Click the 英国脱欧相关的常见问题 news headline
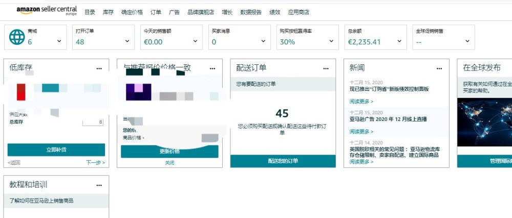The height and width of the screenshot is (218, 512). point(395,152)
